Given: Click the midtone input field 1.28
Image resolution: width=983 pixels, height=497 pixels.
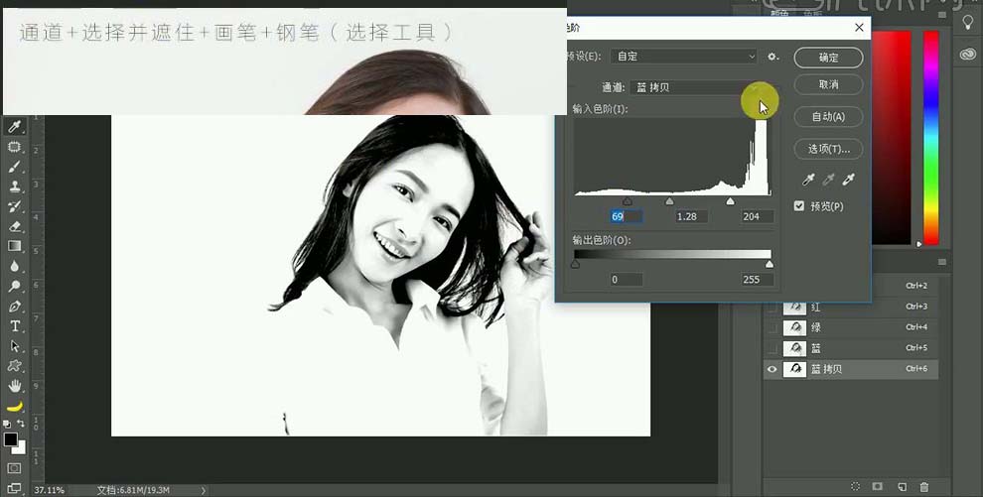Looking at the screenshot, I should pyautogui.click(x=691, y=216).
